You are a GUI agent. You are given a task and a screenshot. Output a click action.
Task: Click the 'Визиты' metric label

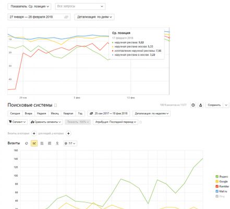[14, 143]
